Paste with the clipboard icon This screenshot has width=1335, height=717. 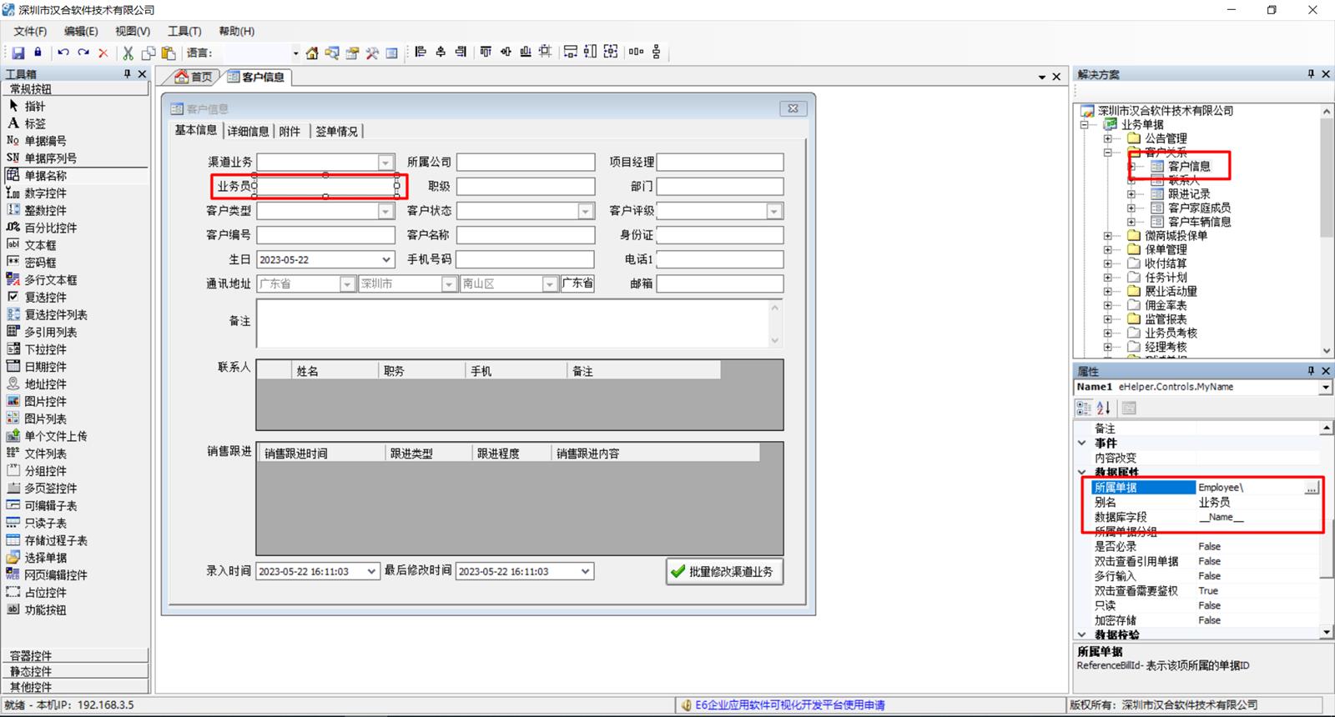click(x=169, y=53)
